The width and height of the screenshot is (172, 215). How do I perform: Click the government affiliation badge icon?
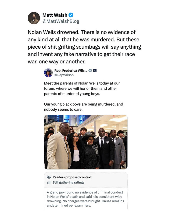pyautogui.click(x=95, y=71)
